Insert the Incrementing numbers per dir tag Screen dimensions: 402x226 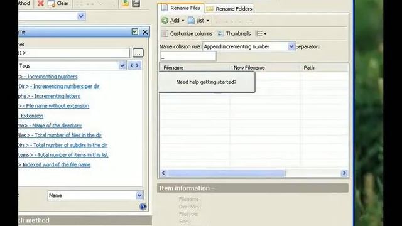[x=59, y=87]
